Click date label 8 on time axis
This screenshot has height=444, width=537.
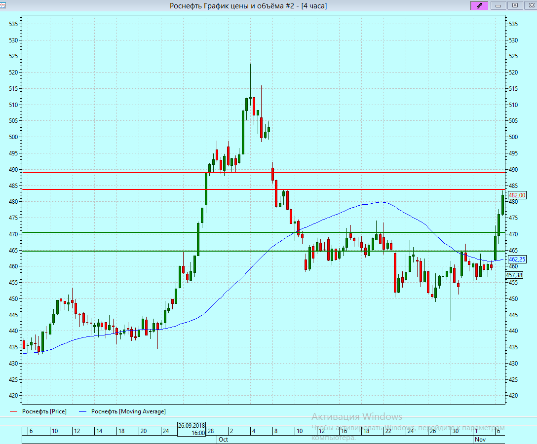276,431
